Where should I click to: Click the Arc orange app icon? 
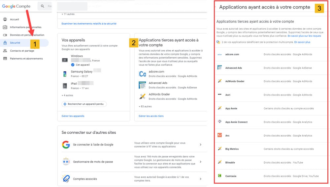coord(219,135)
